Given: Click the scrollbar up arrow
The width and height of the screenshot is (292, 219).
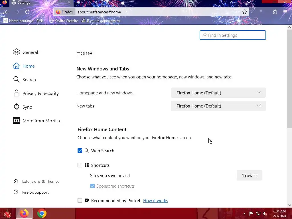Looking at the screenshot, I should pyautogui.click(x=289, y=27).
